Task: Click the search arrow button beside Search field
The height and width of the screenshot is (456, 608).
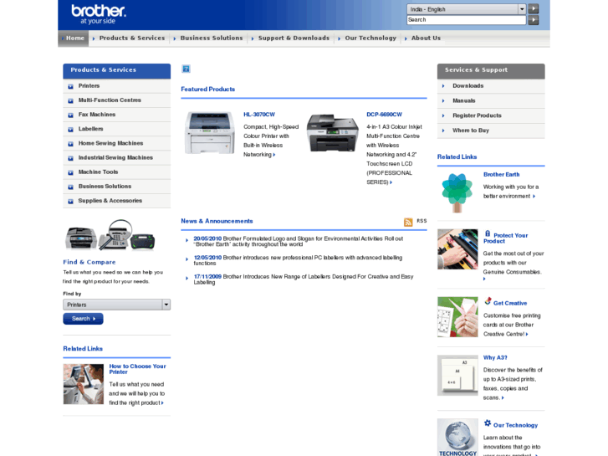Action: [534, 20]
